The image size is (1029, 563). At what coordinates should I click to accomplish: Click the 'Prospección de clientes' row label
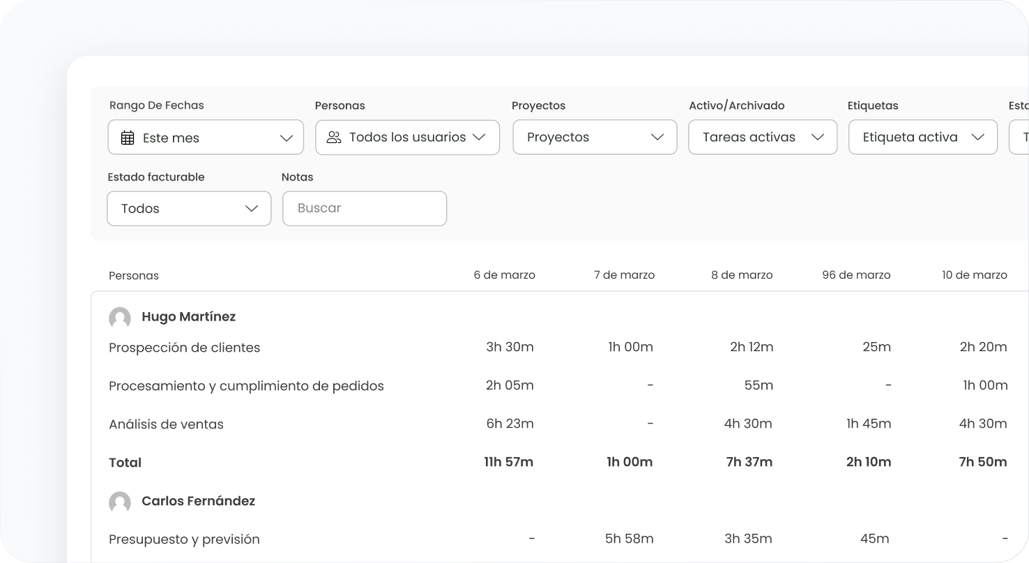click(184, 348)
